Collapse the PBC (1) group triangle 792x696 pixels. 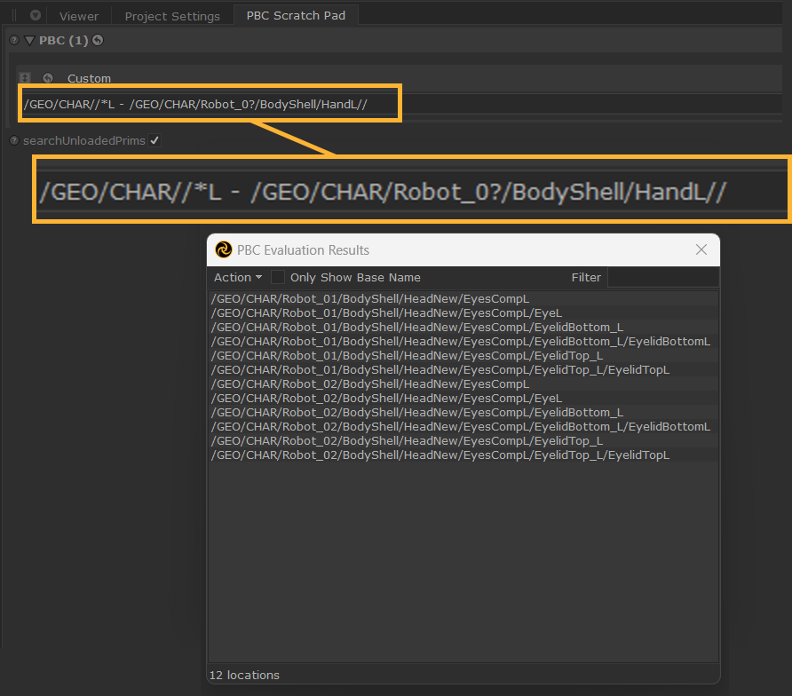(x=29, y=41)
